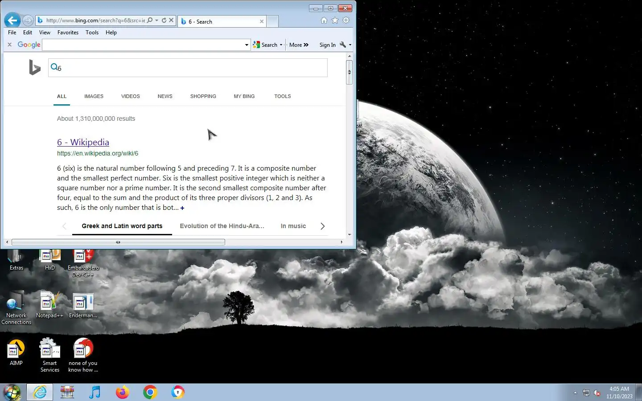Click the muted volume tray icon

pyautogui.click(x=597, y=393)
